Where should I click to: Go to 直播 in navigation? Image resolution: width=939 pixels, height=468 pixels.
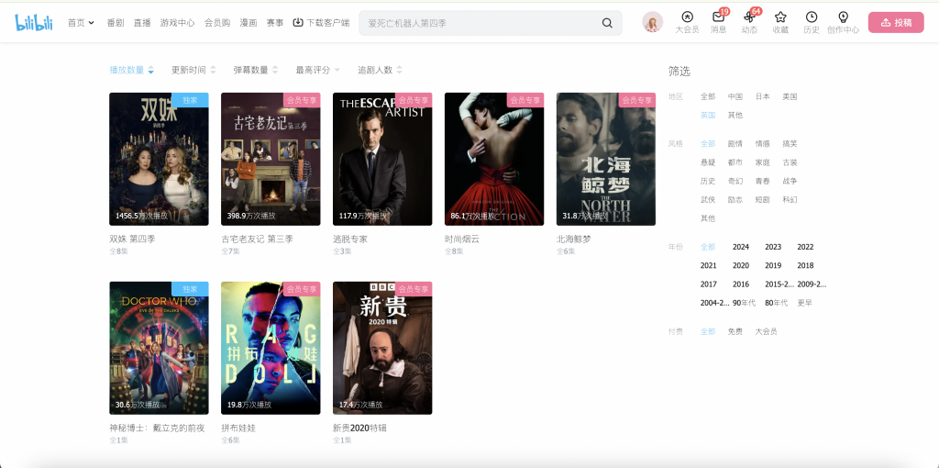coord(142,23)
